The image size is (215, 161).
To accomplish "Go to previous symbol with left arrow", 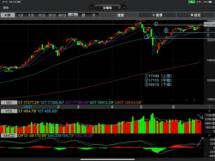I will tap(91, 8).
